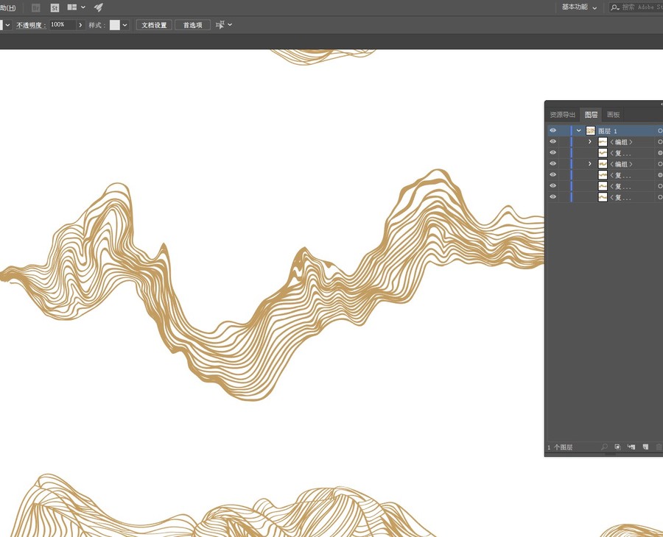663x537 pixels.
Task: Toggle visibility of the upper 〈编组〉 group
Action: click(552, 141)
